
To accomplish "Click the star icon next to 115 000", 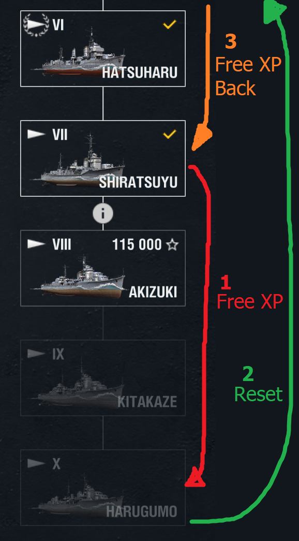I will (x=172, y=245).
